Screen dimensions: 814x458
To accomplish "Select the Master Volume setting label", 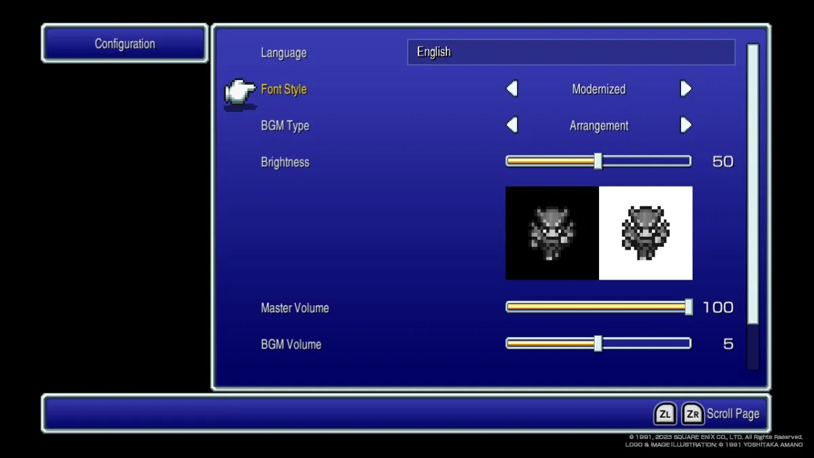I will pos(295,307).
